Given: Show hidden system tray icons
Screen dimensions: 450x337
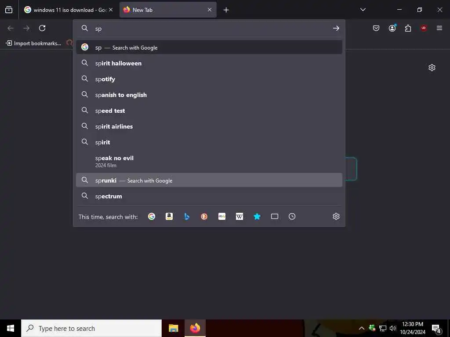Looking at the screenshot, I should (362, 328).
